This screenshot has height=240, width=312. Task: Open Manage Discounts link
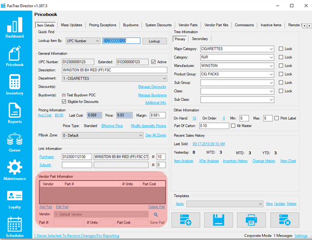pyautogui.click(x=152, y=87)
